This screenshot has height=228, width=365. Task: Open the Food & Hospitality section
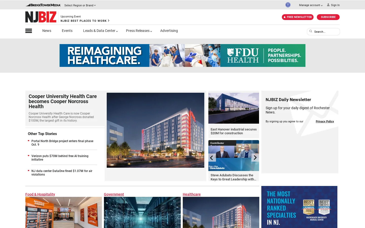point(40,194)
